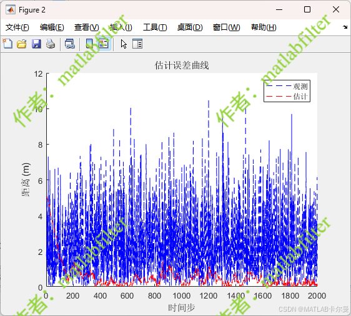
Task: Open the 文件(F) menu
Action: coord(17,27)
